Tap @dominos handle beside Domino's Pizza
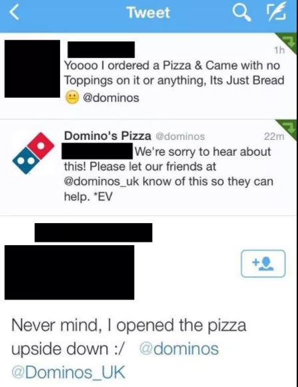The height and width of the screenshot is (387, 298). 180,136
